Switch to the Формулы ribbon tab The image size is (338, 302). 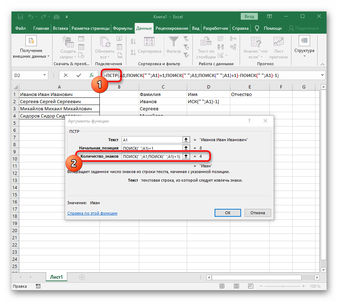pos(123,28)
